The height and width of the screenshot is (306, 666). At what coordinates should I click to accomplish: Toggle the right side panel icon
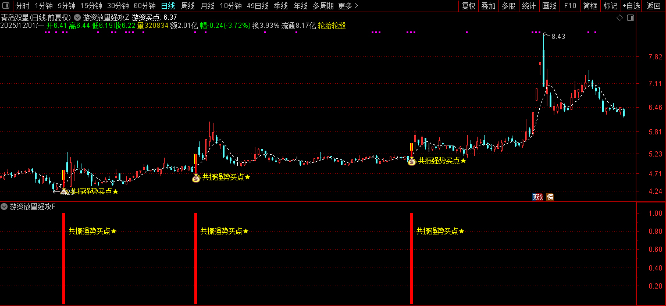[x=631, y=17]
